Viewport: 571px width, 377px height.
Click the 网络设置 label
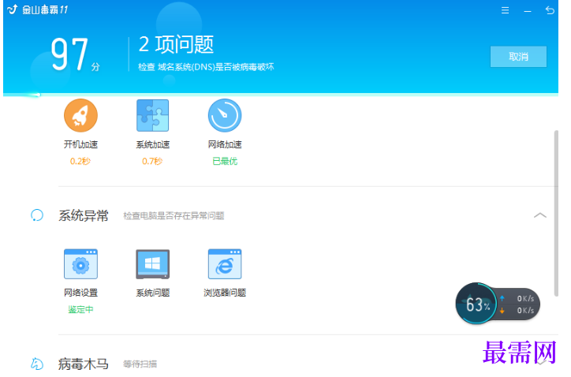(x=80, y=293)
